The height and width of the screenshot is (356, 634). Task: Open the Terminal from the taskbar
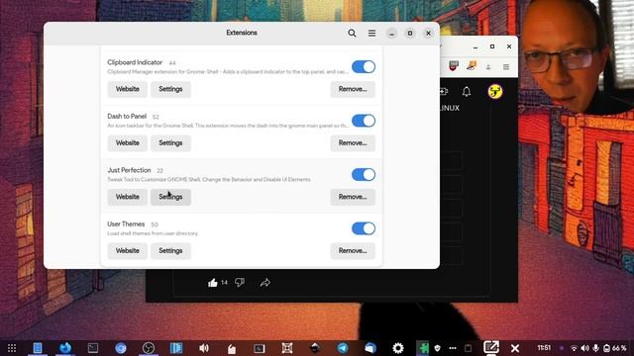(93, 348)
